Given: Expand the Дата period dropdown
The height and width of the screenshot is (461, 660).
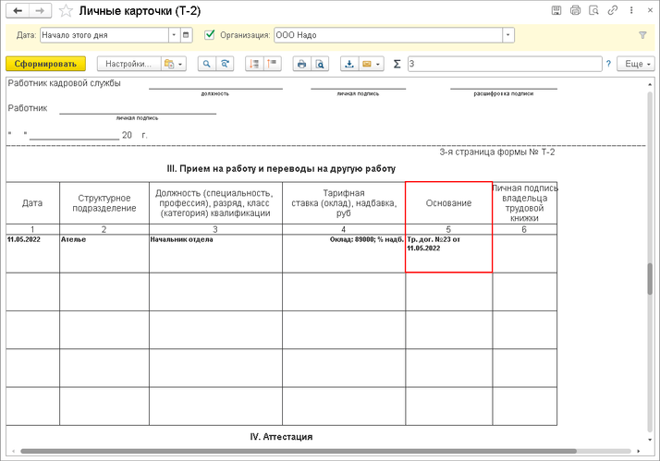Looking at the screenshot, I should [x=173, y=35].
